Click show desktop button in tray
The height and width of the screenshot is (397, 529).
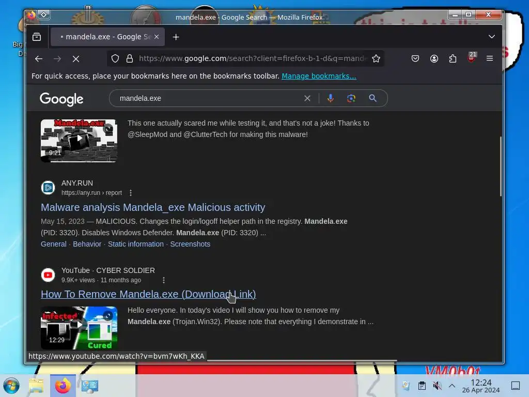click(516, 386)
